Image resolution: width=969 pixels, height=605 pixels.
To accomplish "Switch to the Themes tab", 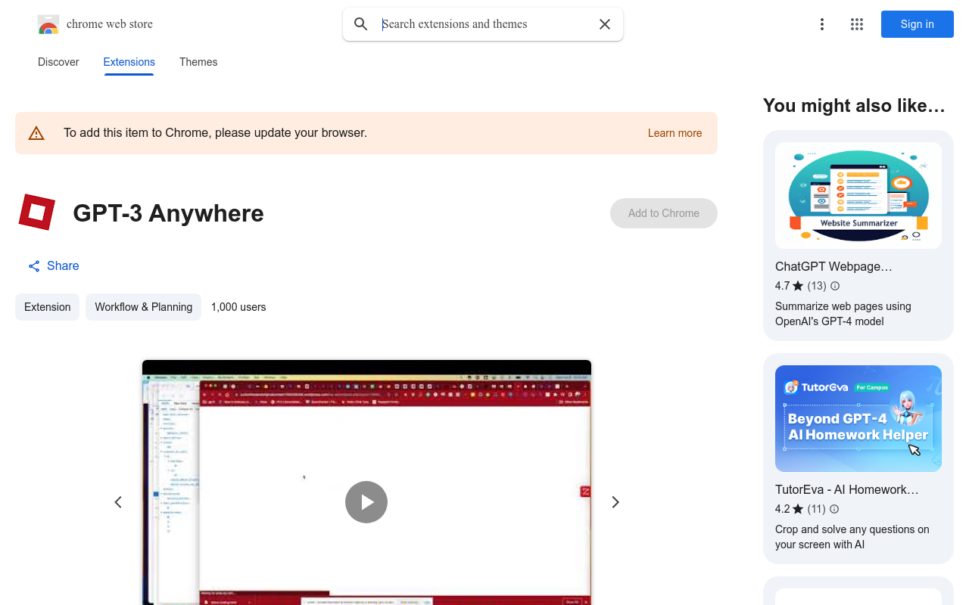I will (198, 62).
